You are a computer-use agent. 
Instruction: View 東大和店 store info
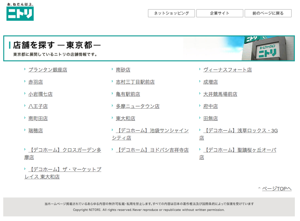pos(126,119)
